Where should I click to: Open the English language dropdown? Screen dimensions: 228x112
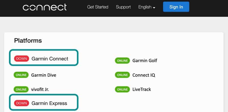[x=147, y=7]
